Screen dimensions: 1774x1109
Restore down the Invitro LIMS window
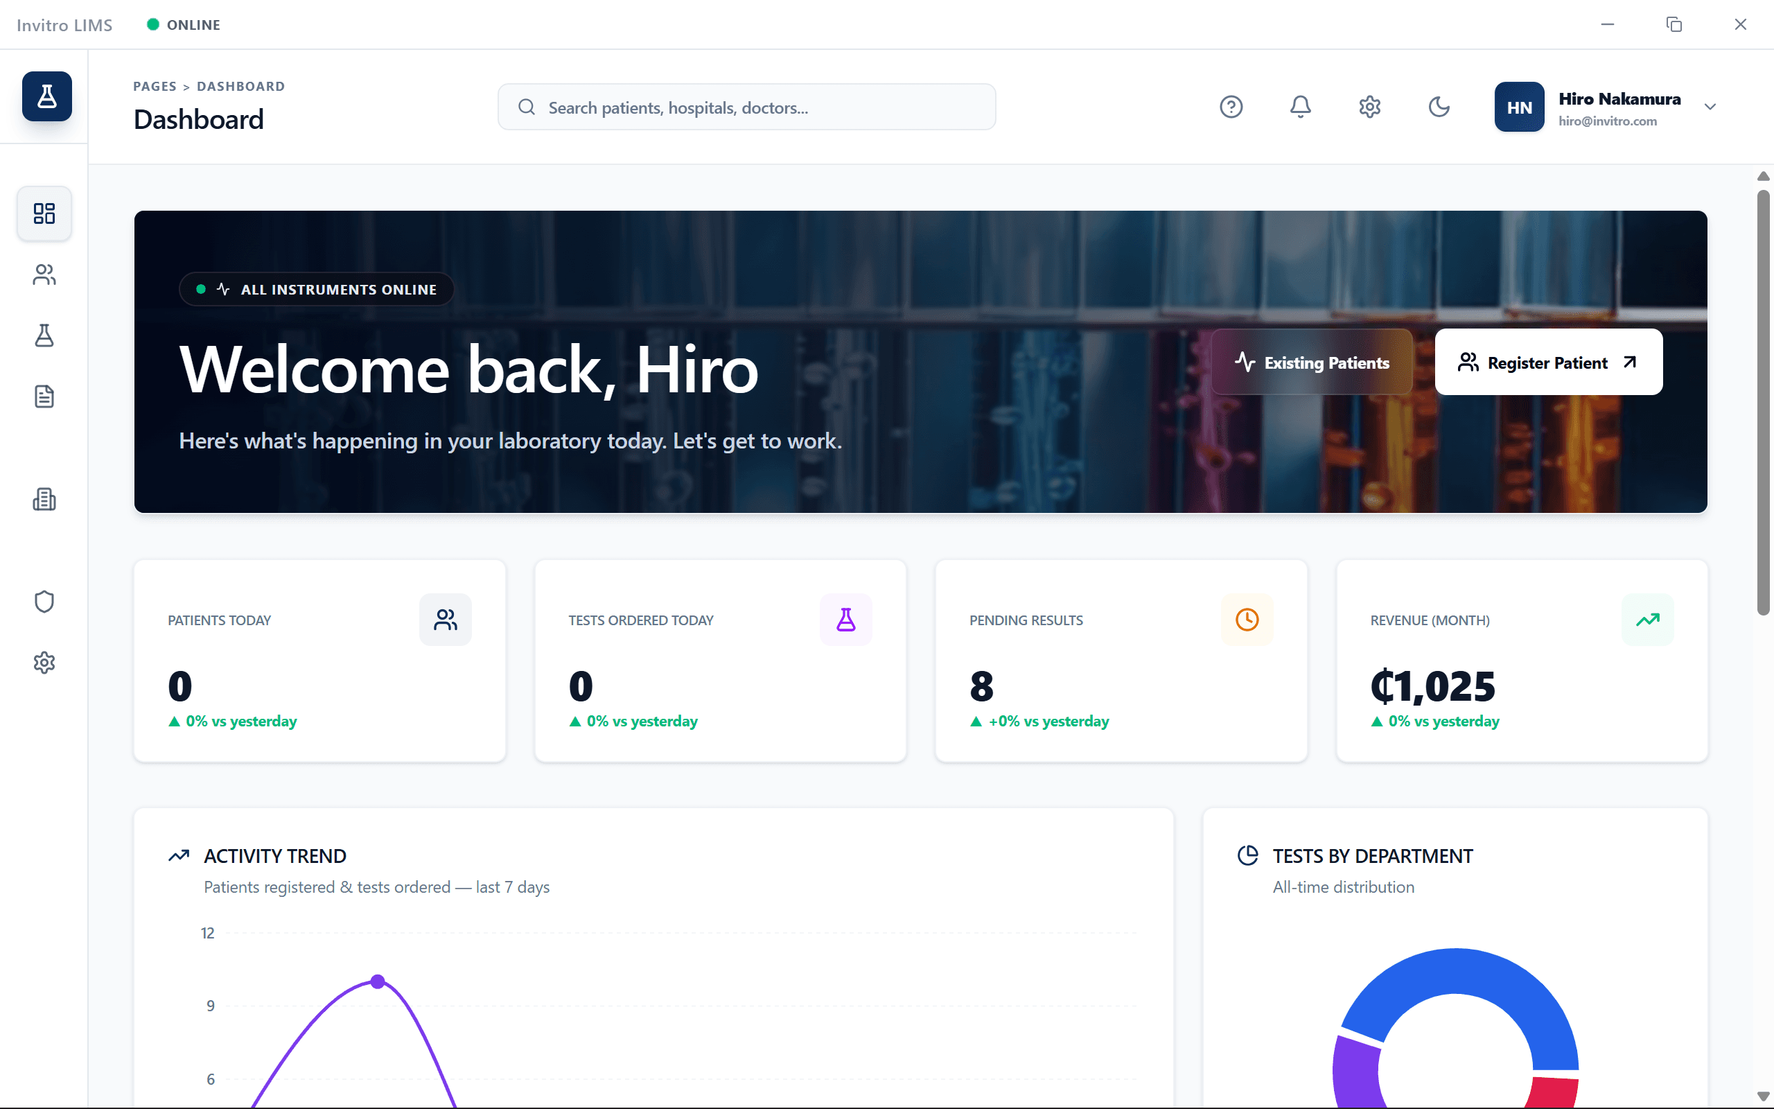point(1674,24)
